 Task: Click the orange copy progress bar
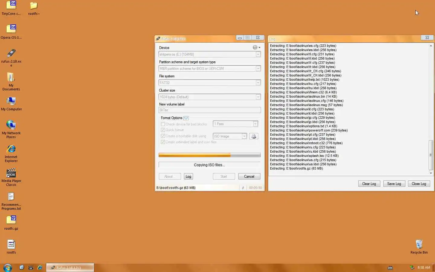click(x=210, y=155)
